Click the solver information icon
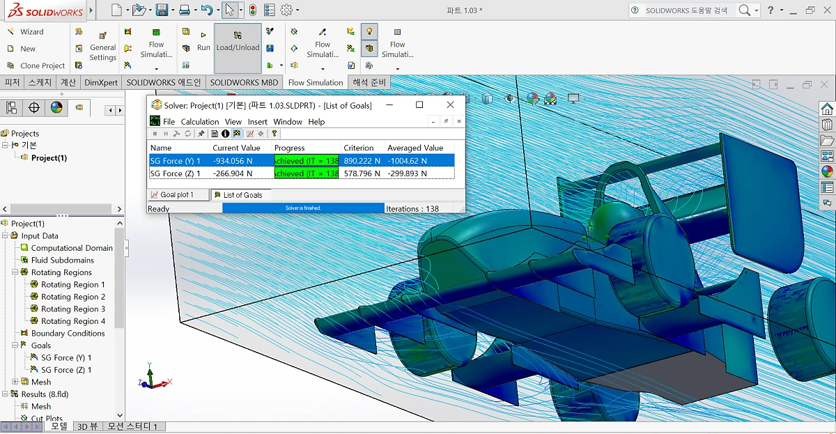Screen dimensions: 836x434 click(226, 134)
